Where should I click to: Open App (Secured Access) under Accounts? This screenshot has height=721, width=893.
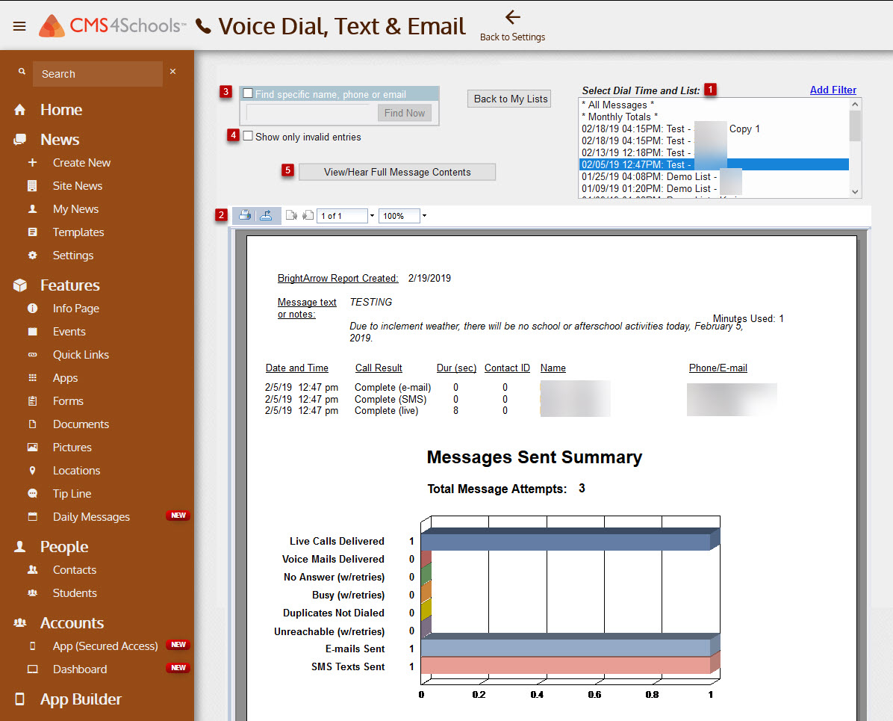105,646
